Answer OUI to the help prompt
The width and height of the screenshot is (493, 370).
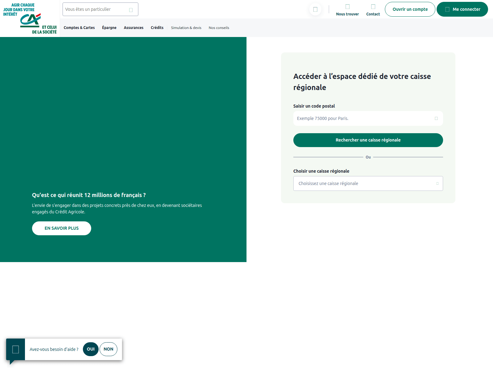[91, 349]
